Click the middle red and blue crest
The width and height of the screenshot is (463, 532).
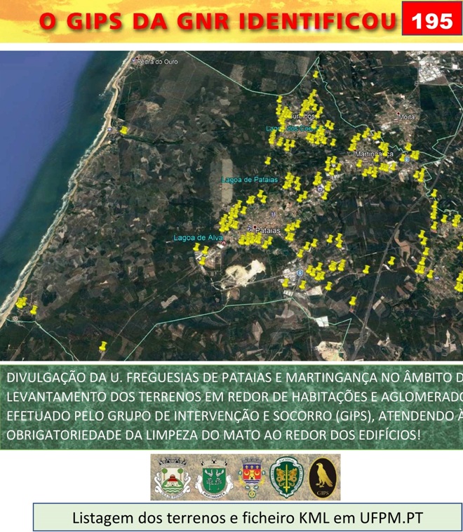(251, 477)
